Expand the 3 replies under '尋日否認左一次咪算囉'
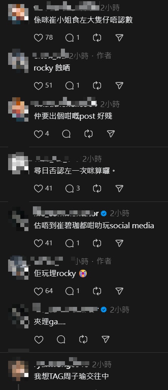Screen dimensions: 168x390 coord(72,189)
